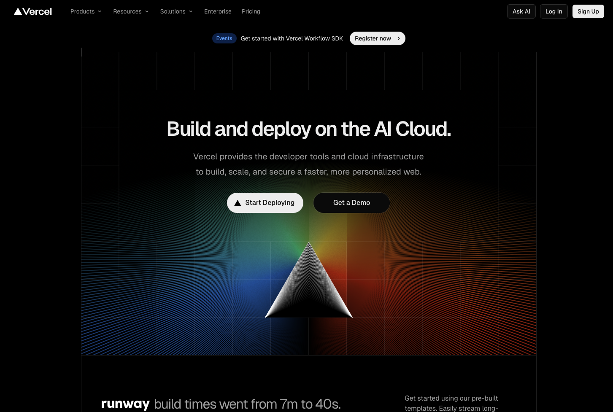The height and width of the screenshot is (412, 613).
Task: Click the Sign Up button
Action: coord(588,11)
